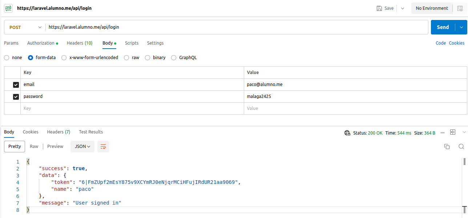The image size is (468, 218).
Task: Select the raw body radio button
Action: point(126,58)
